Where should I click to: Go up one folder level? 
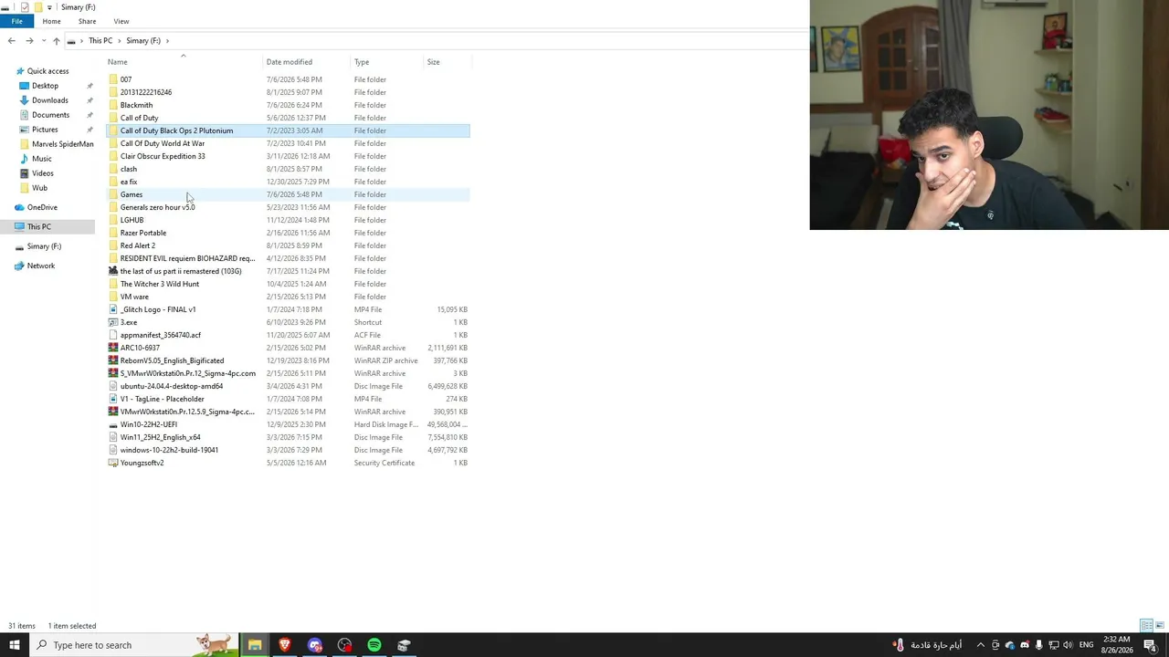[x=56, y=40]
